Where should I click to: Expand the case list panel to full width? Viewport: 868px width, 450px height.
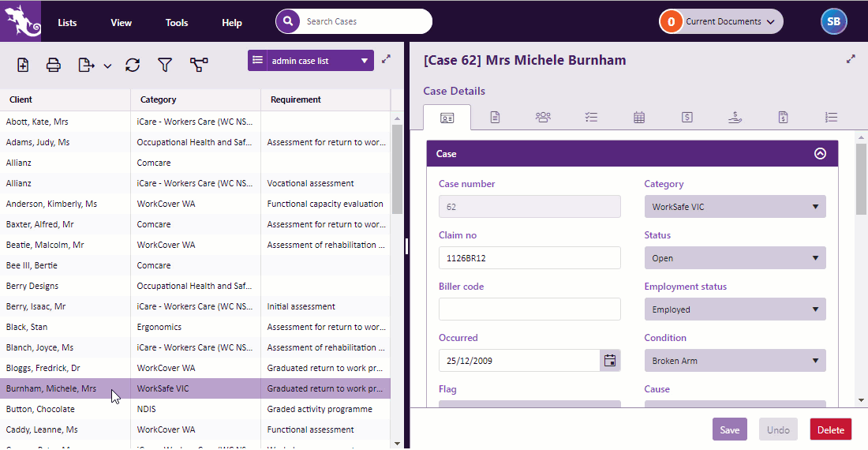point(386,59)
